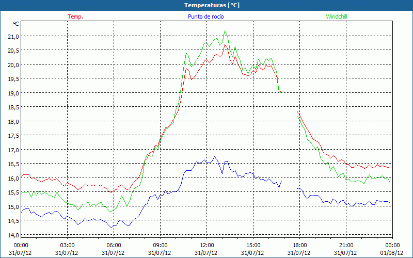This screenshot has height=258, width=413.
Task: Select the 18:00 time axis label
Action: 300,245
